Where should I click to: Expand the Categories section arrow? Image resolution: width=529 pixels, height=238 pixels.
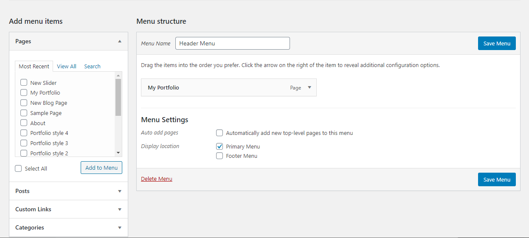[120, 228]
